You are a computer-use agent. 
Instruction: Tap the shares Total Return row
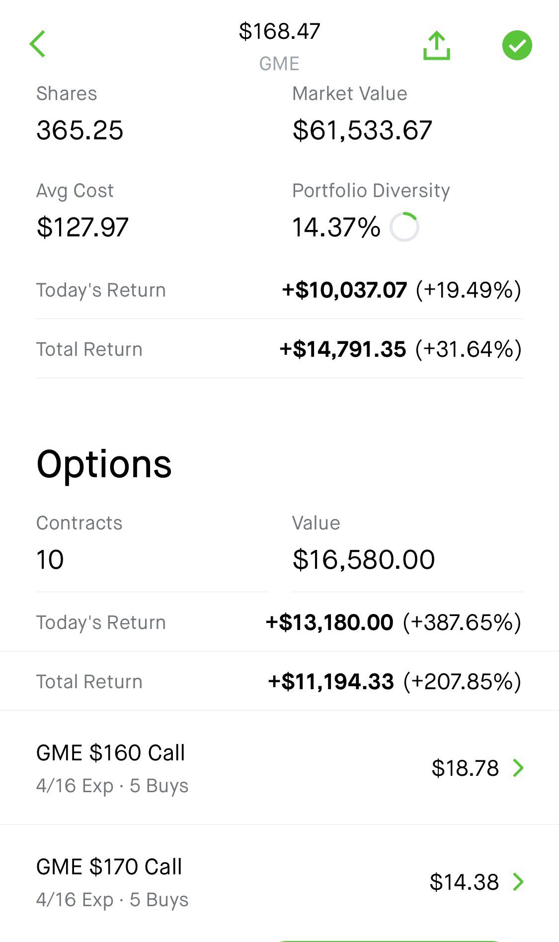click(x=279, y=349)
